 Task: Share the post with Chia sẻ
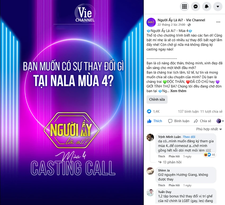202,121
